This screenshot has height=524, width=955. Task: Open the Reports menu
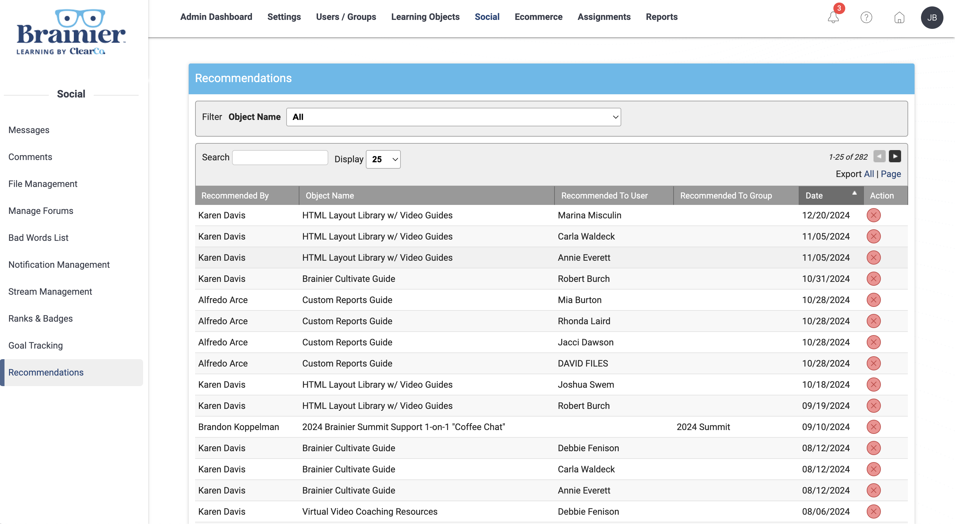click(x=661, y=17)
